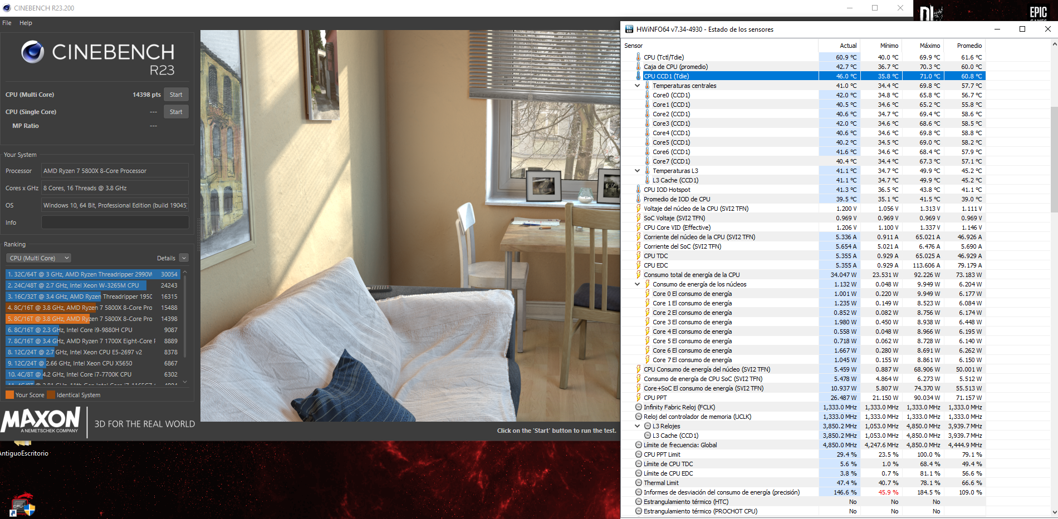Click circle icon of CPU PPT Limit
Viewport: 1058px width, 519px height.
(639, 454)
